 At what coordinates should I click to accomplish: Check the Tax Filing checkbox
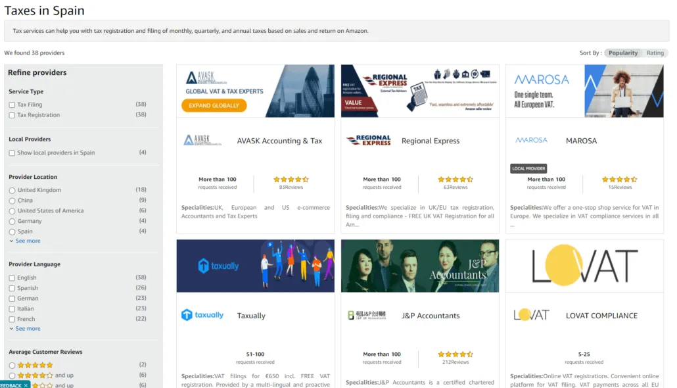12,105
